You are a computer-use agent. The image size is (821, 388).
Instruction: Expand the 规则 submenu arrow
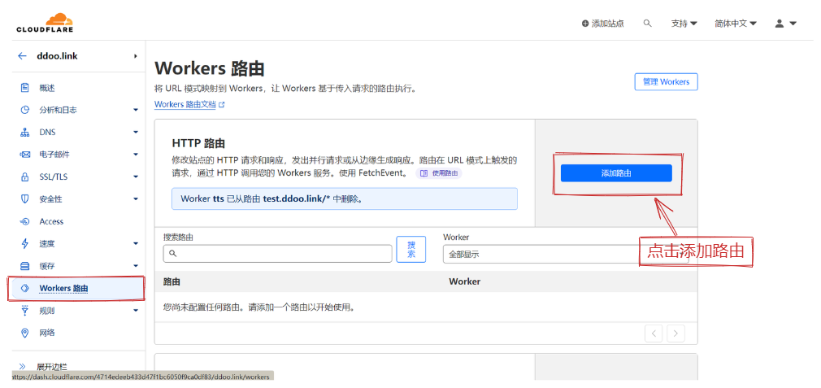[x=136, y=311]
